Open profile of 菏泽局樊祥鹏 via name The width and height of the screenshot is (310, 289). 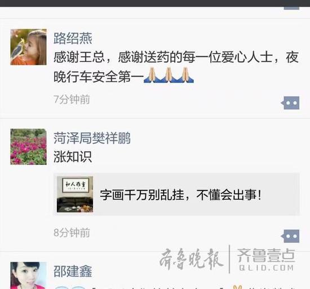pos(92,138)
